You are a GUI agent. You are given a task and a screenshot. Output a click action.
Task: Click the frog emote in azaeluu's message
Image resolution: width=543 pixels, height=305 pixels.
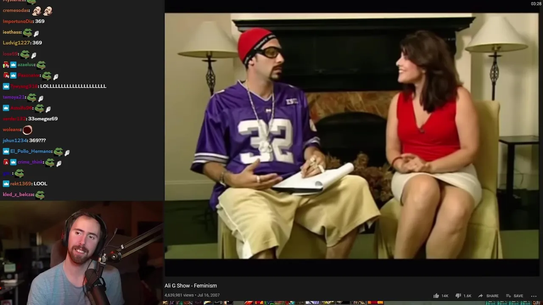(x=41, y=65)
